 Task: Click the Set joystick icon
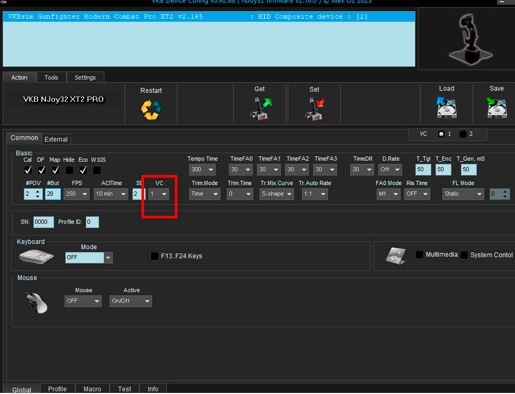[314, 109]
